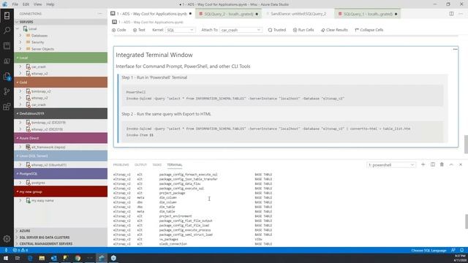Open the Manage settings gear

click(7, 239)
